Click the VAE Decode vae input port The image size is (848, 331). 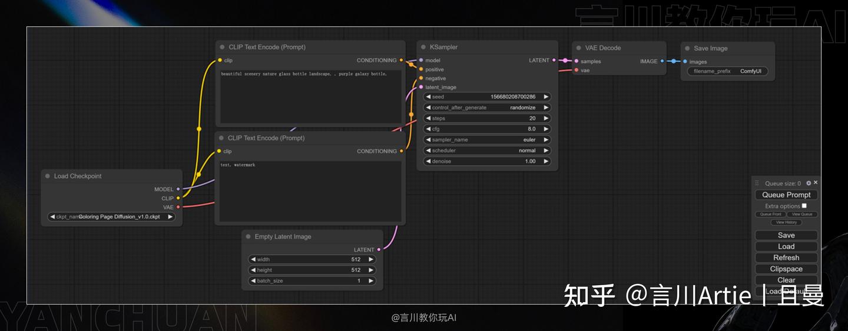click(576, 70)
